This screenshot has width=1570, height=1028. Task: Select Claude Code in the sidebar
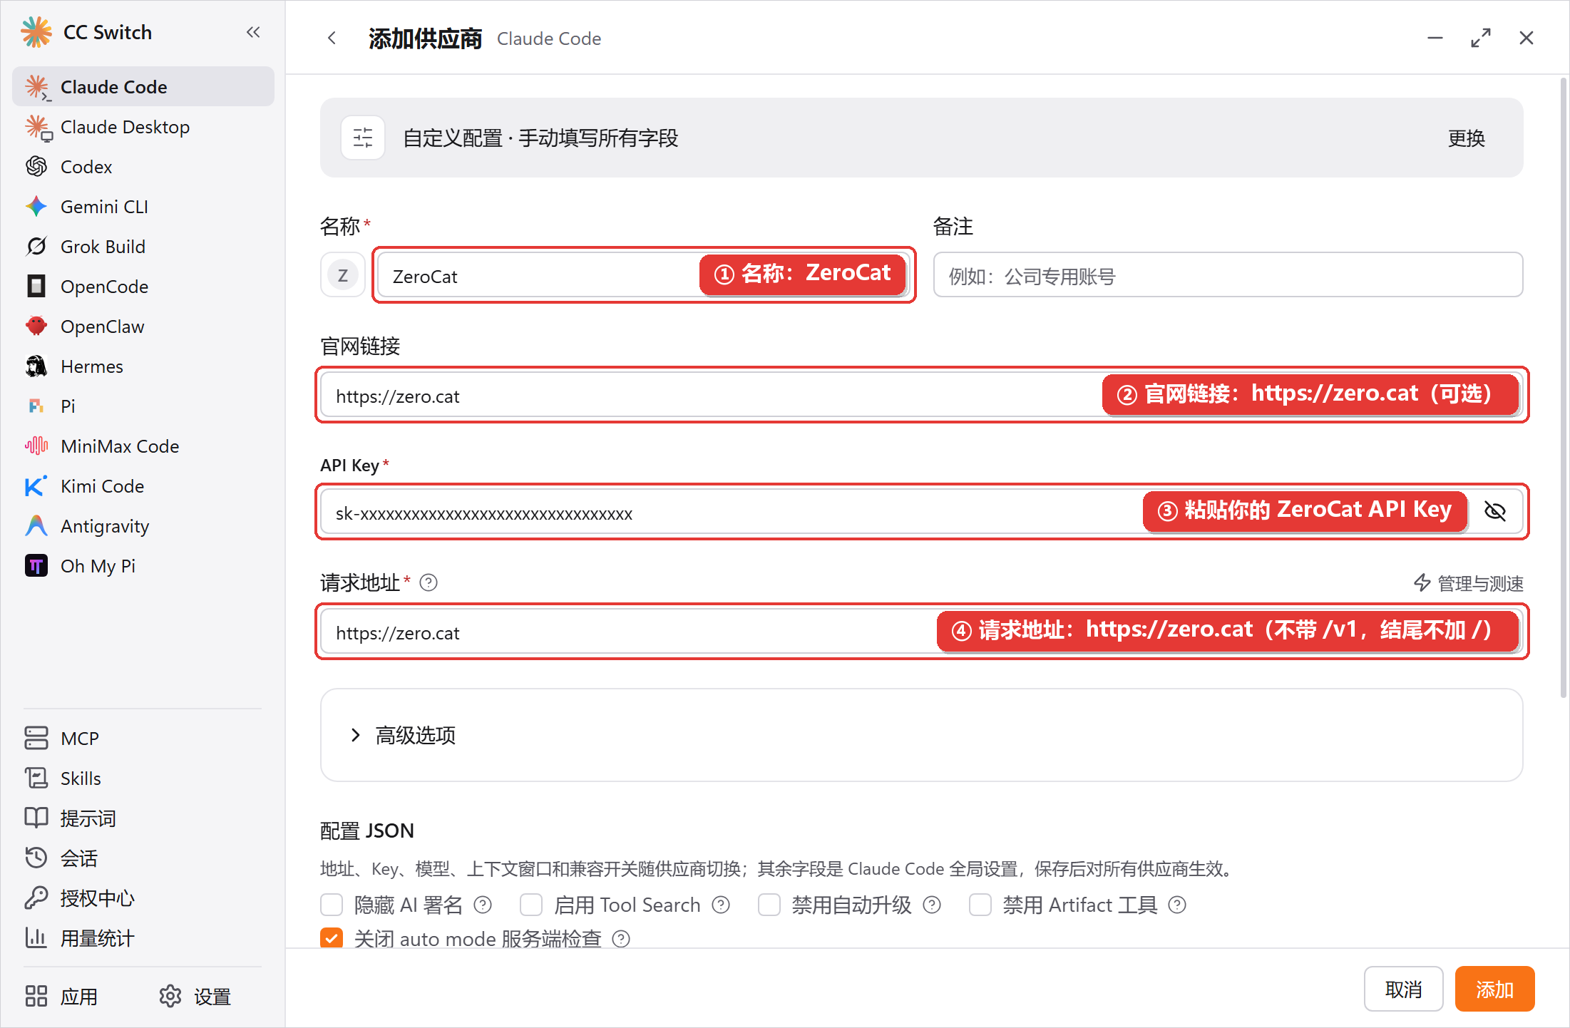pyautogui.click(x=143, y=87)
